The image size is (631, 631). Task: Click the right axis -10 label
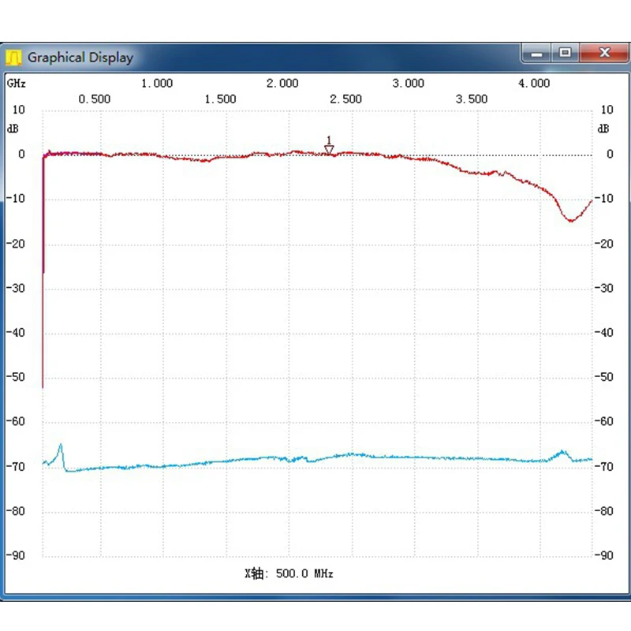[604, 199]
